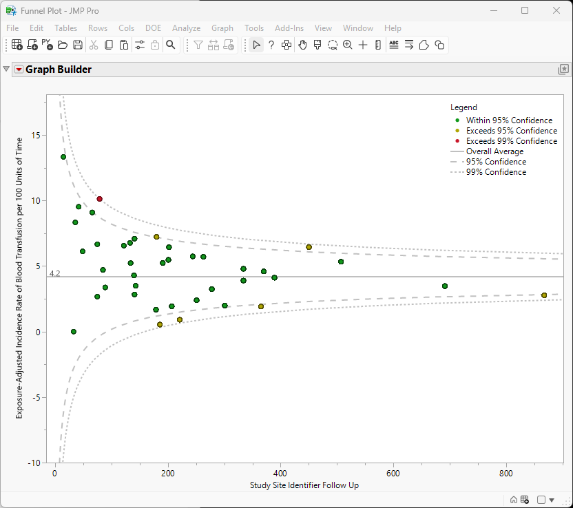Click Within 95% Confidence legend green marker
Image resolution: width=573 pixels, height=508 pixels.
(457, 120)
